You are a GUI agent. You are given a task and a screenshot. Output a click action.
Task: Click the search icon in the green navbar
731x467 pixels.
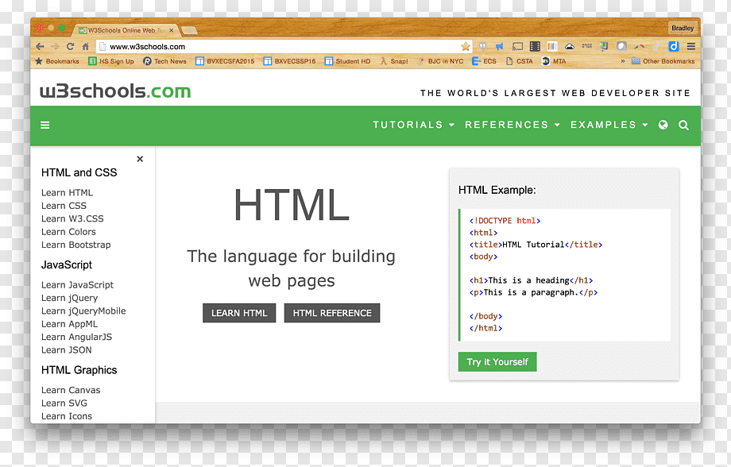coord(683,125)
